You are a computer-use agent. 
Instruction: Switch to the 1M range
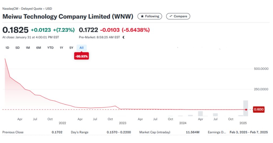click(x=28, y=48)
